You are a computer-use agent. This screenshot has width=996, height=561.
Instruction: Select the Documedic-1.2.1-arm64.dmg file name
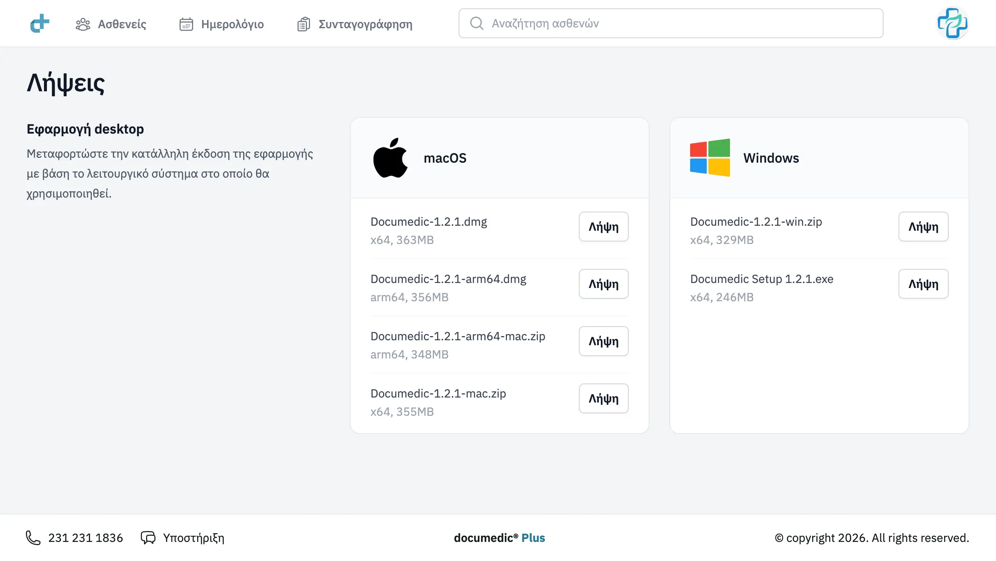[448, 279]
